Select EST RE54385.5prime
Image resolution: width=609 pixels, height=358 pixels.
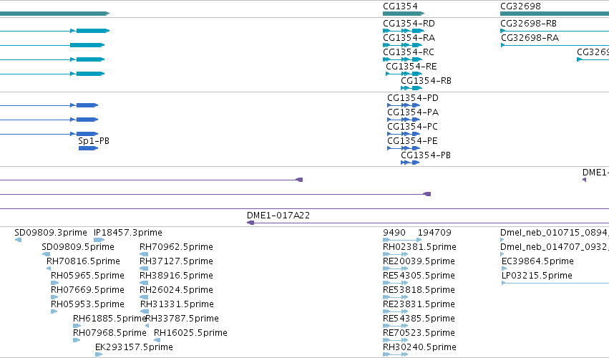pos(419,319)
